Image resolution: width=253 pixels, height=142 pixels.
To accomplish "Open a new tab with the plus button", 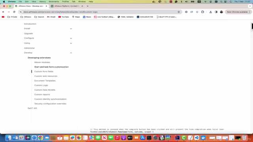I will [88, 6].
